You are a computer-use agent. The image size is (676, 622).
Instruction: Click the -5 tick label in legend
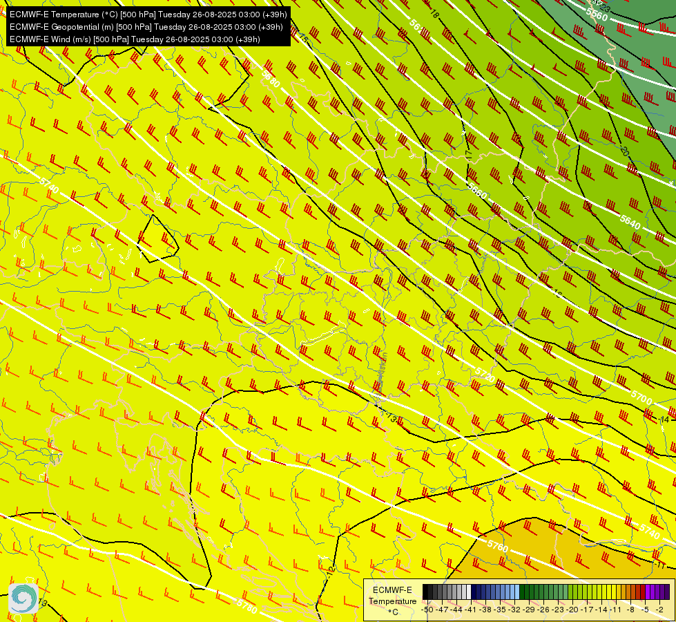[644, 610]
